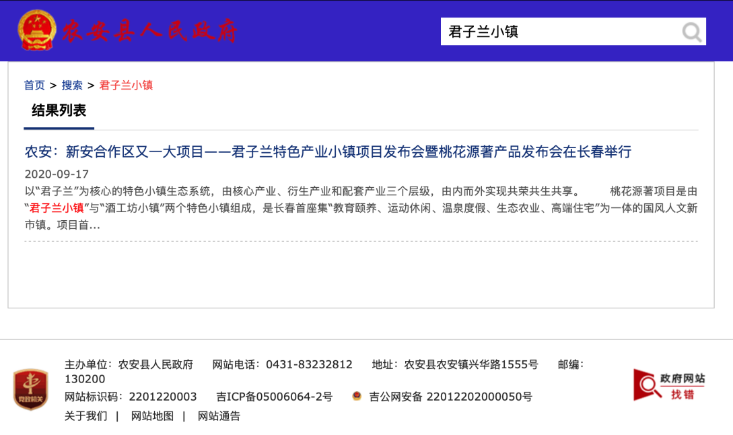Click the 党政机关 badge icon in footer

(x=30, y=389)
